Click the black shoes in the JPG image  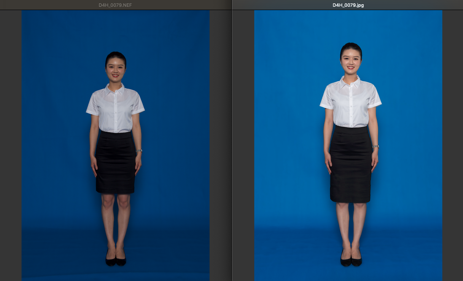click(351, 261)
